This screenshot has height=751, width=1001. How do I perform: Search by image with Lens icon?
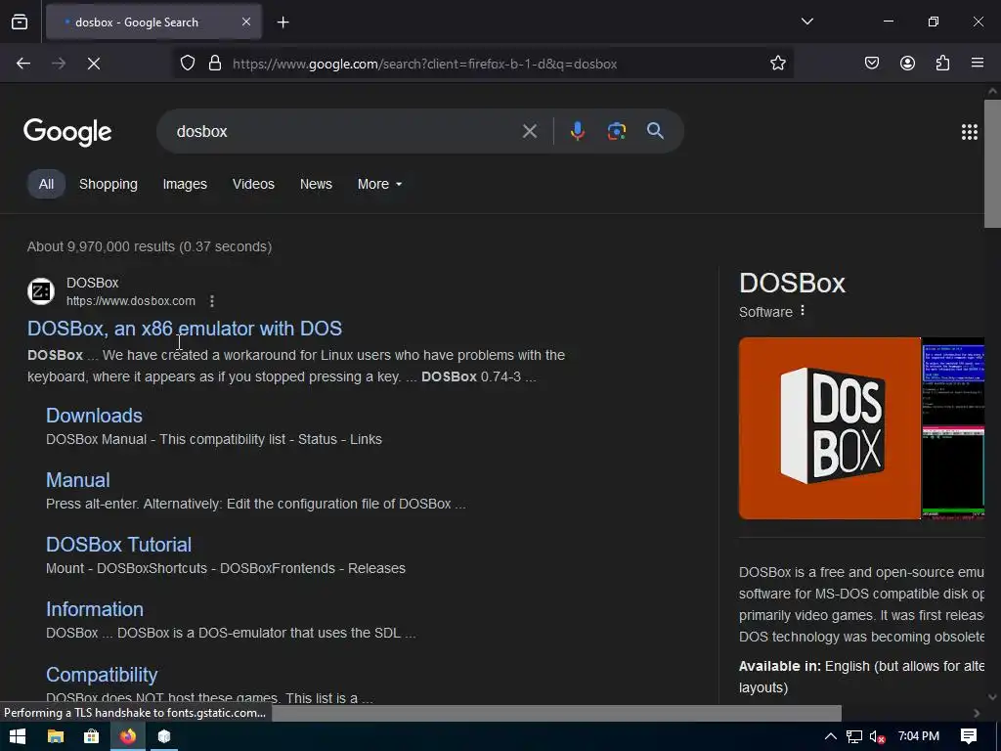[616, 132]
